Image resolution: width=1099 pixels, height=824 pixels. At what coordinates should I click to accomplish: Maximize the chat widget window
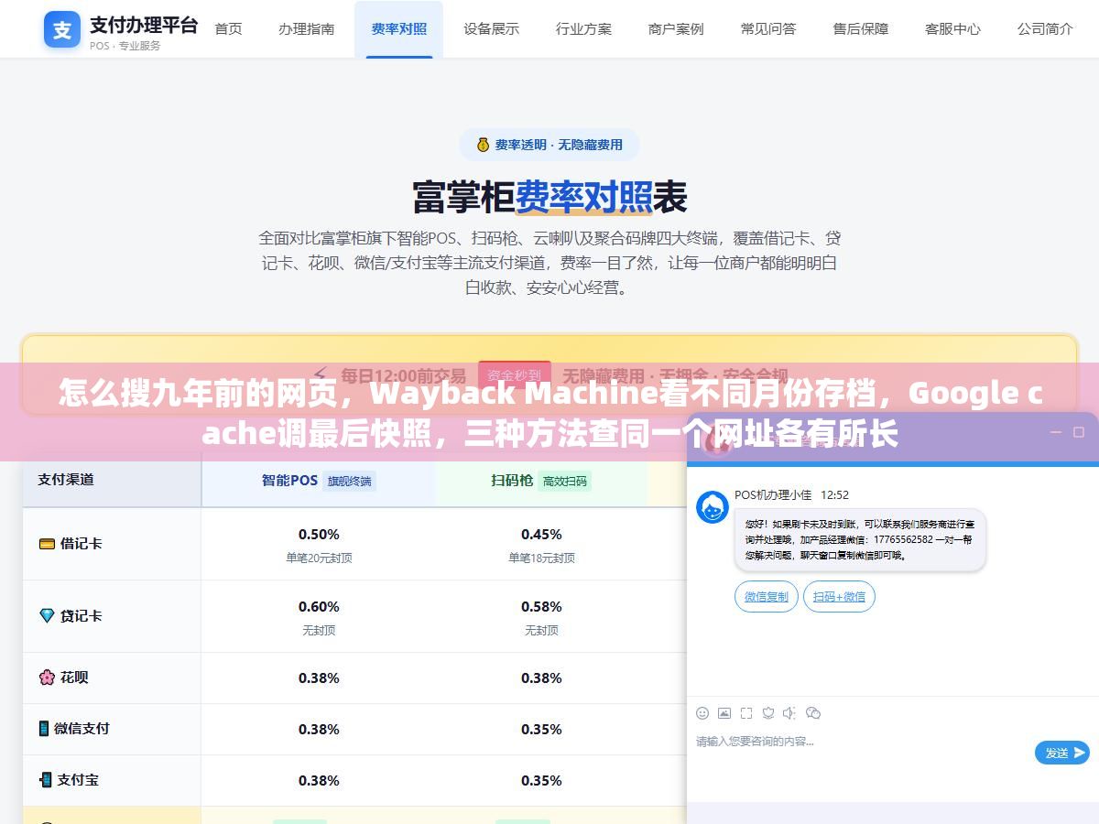[x=1079, y=432]
